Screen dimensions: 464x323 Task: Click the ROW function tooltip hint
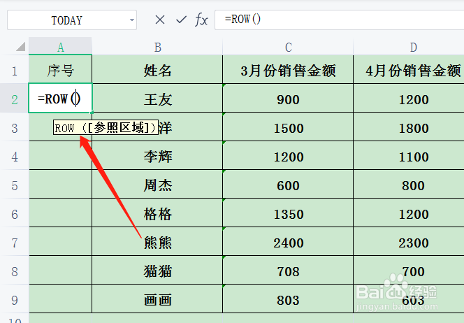[106, 128]
